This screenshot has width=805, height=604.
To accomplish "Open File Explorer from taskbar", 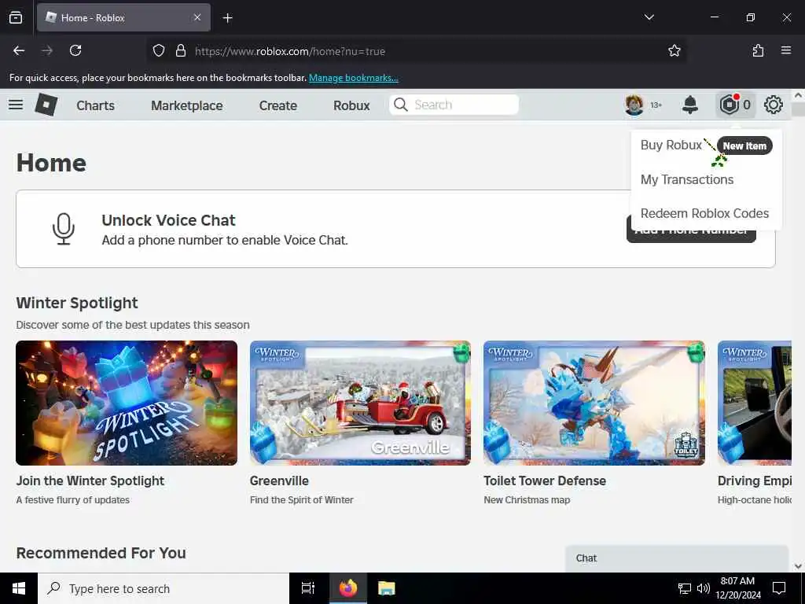I will click(x=386, y=588).
